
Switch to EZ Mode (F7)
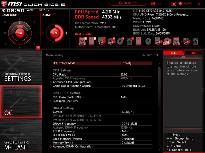(128, 3)
